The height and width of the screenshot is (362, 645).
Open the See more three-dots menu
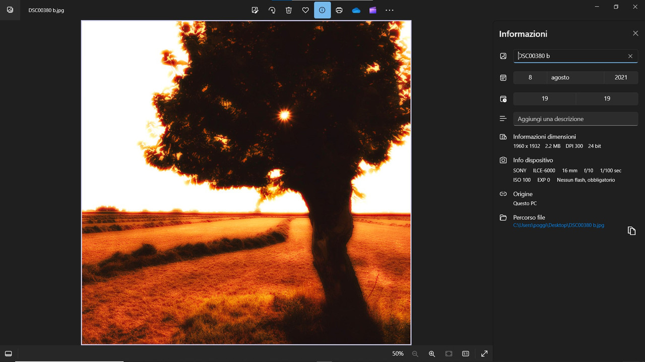pyautogui.click(x=390, y=10)
